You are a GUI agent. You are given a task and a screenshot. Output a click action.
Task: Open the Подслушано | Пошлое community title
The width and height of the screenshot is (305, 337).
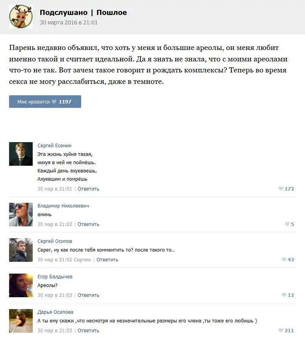click(83, 13)
